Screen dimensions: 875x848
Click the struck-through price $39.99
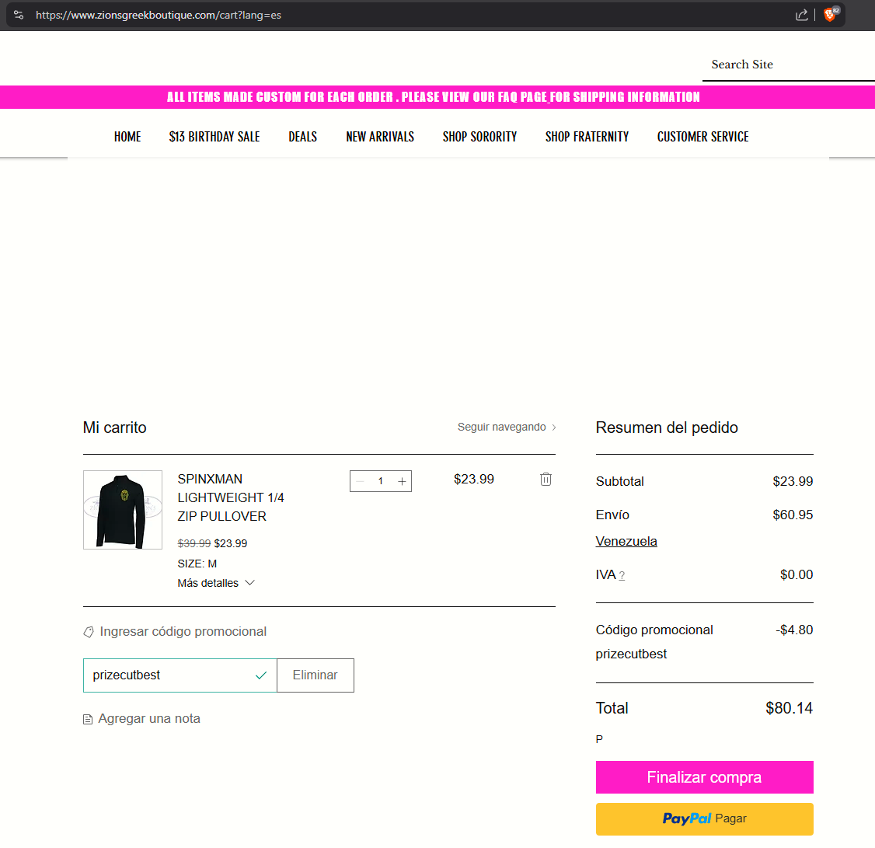193,543
